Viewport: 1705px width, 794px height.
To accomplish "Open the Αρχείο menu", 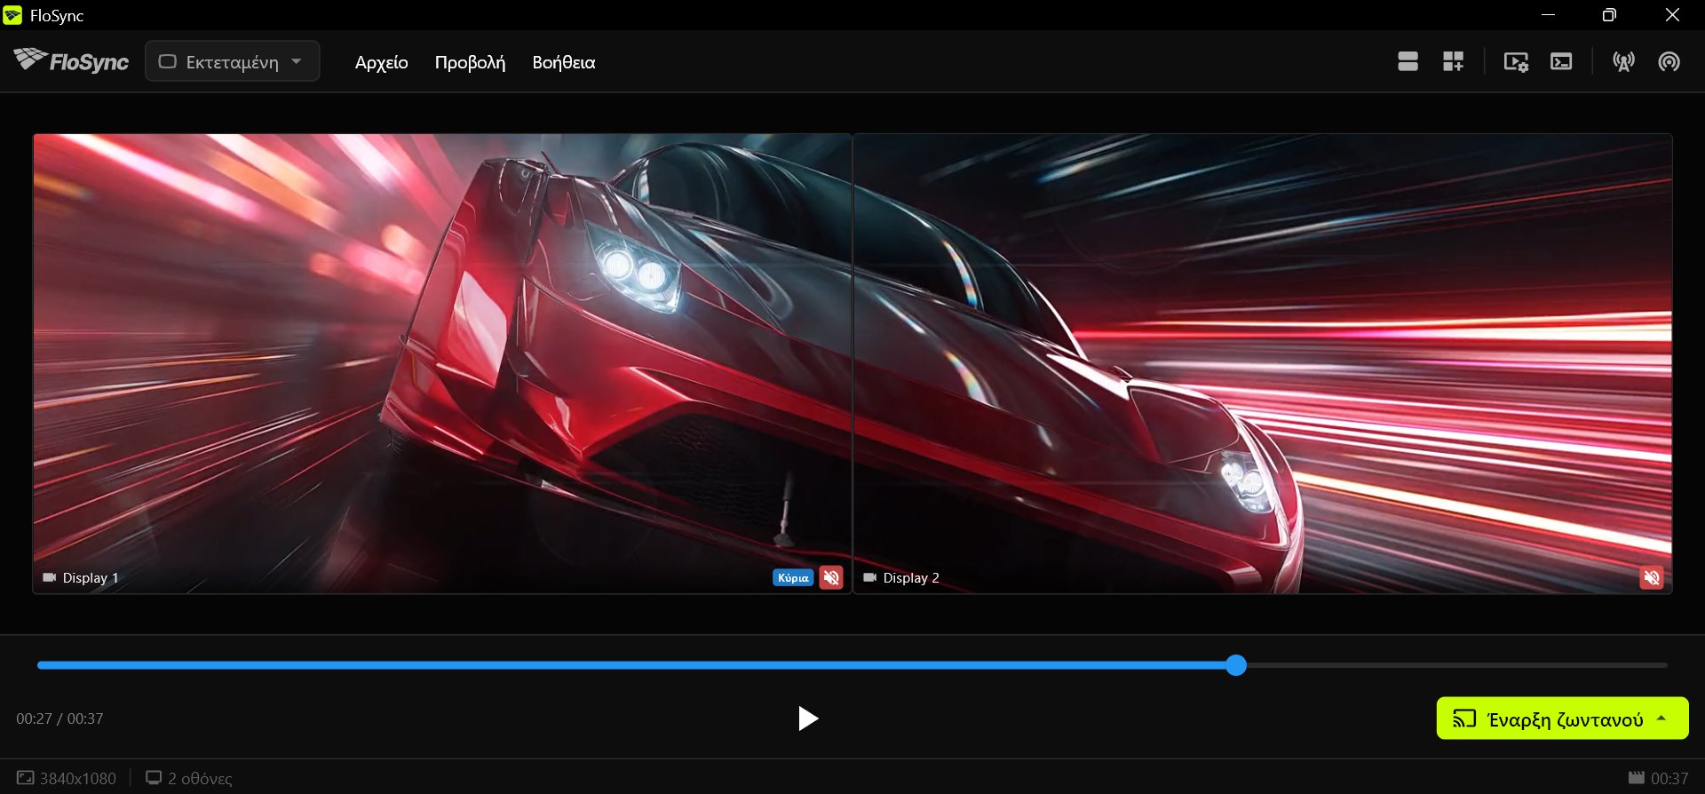I will [x=382, y=62].
